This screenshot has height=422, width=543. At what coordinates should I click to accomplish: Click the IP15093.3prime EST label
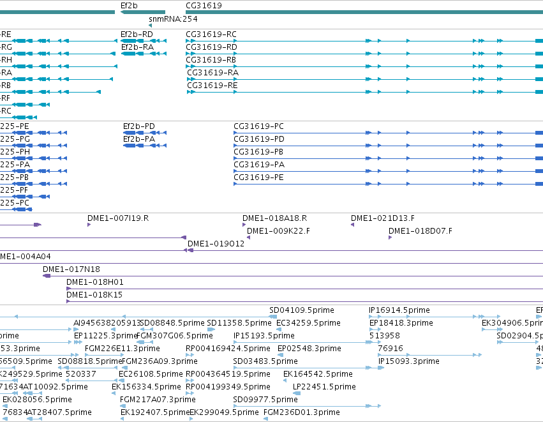(x=408, y=362)
